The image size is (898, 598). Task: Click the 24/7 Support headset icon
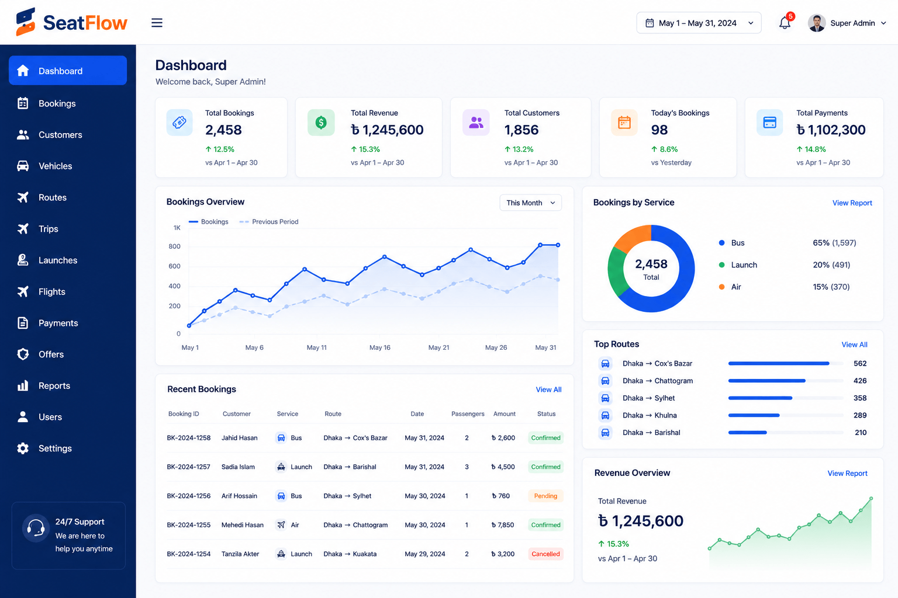point(36,528)
